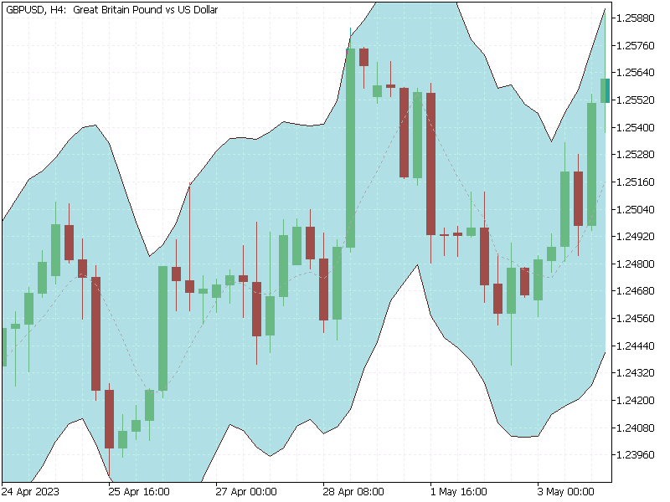Viewport: 670px width, 502px height.
Task: Click the 1.25160 price label
Action: (x=636, y=182)
